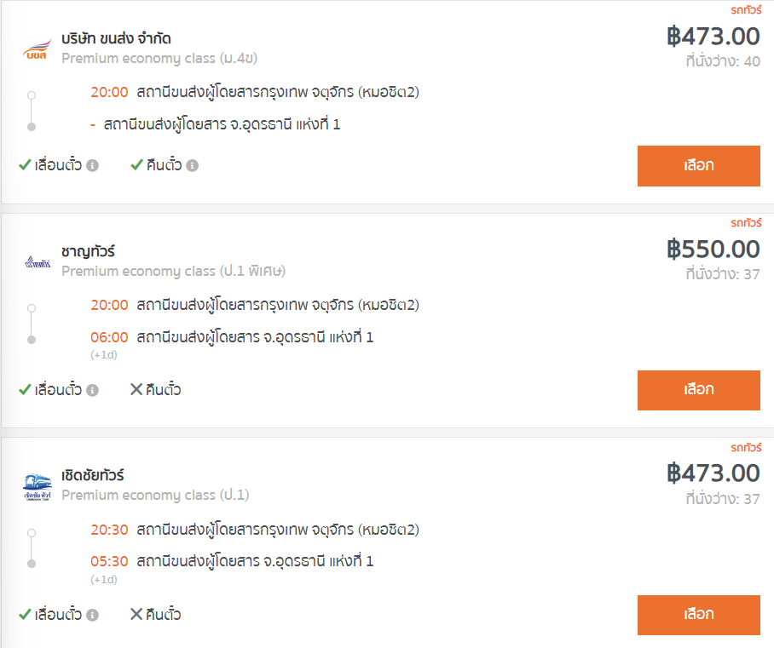
Task: Click the 20:30 departure time in เชิดชัยทัวร์ card
Action: point(109,530)
